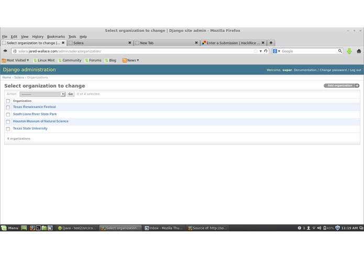
Task: Expand the Most Visited bookmarks dropdown
Action: coord(15,60)
